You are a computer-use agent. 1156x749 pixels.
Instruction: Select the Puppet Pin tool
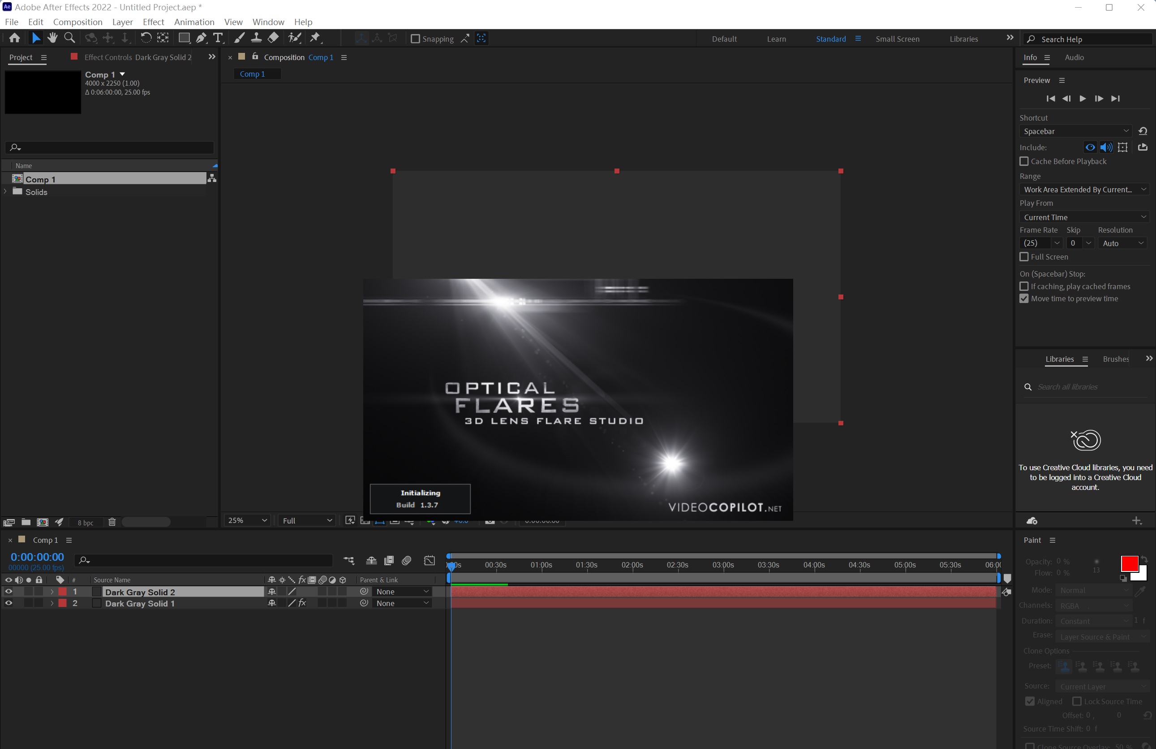pos(316,38)
